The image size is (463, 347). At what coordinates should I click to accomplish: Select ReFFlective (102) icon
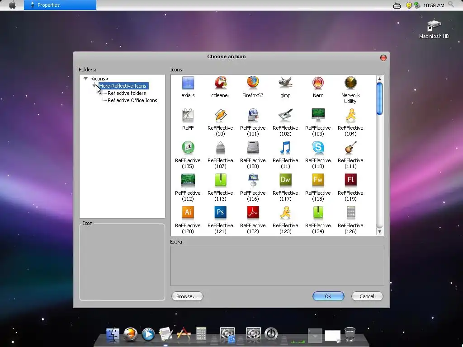pyautogui.click(x=285, y=115)
